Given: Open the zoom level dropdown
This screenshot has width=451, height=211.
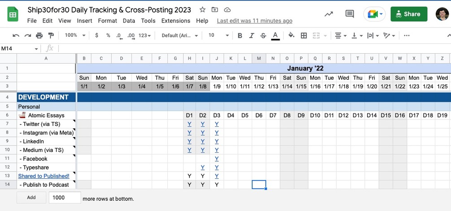Looking at the screenshot, I should click(x=74, y=35).
